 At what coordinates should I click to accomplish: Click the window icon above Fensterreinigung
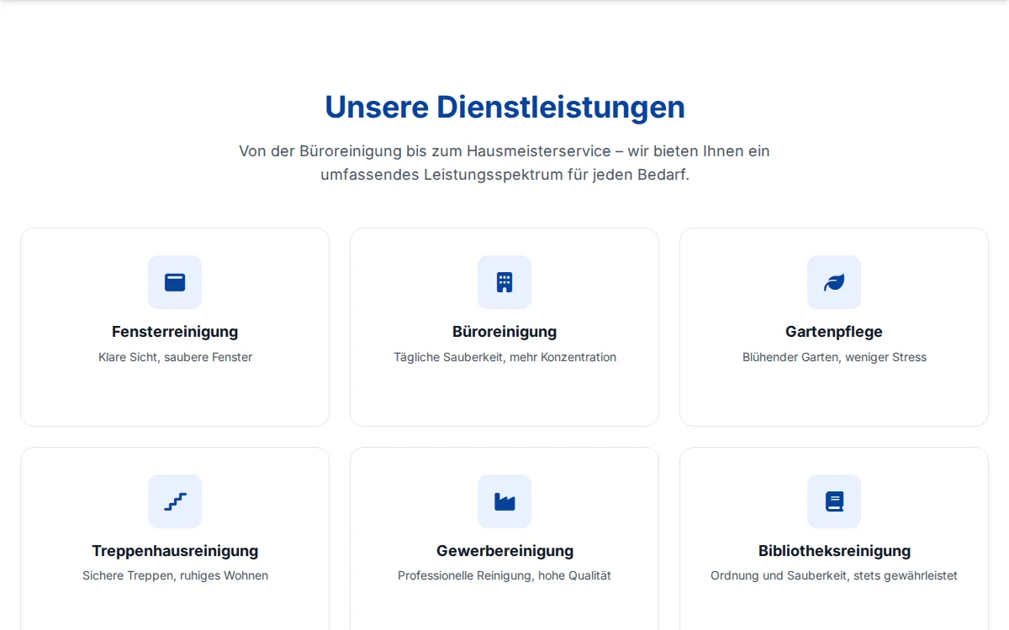tap(175, 282)
